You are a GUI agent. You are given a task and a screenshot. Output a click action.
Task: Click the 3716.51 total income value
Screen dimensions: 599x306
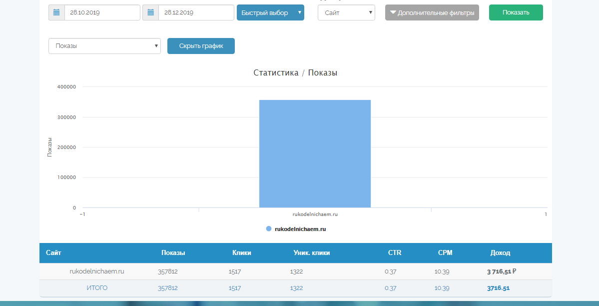coord(498,288)
